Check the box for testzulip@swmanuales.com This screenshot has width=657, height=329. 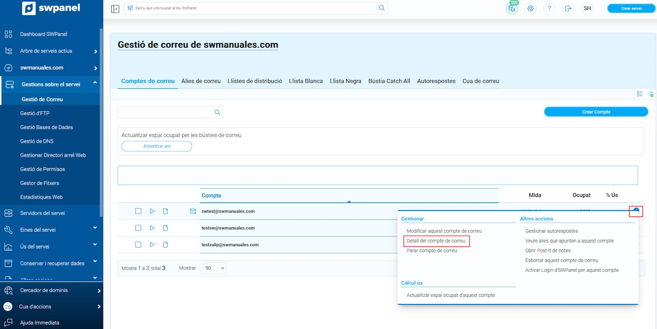click(138, 245)
